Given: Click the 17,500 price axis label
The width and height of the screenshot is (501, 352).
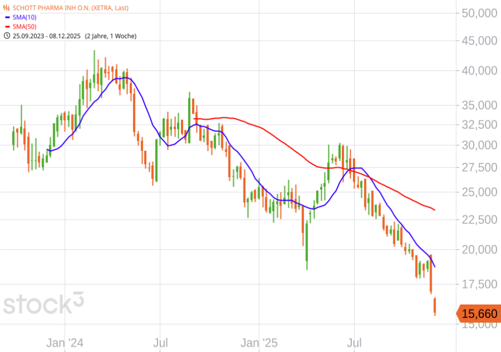Looking at the screenshot, I should pyautogui.click(x=479, y=284).
